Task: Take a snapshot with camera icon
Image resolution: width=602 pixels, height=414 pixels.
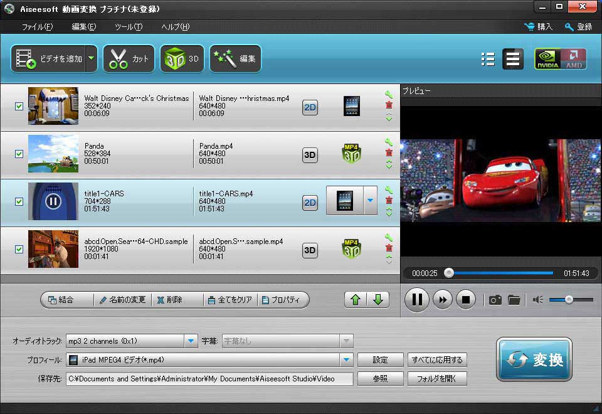Action: pos(495,300)
